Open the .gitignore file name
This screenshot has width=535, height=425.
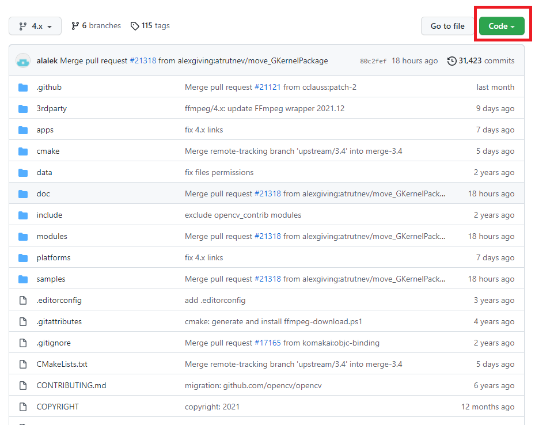click(54, 343)
